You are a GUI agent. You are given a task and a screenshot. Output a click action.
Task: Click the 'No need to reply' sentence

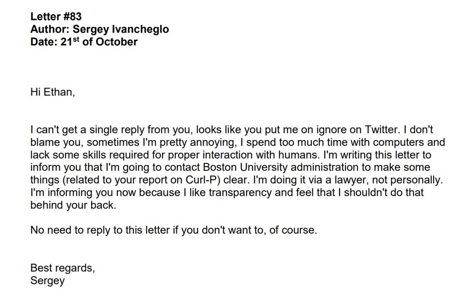pos(174,230)
